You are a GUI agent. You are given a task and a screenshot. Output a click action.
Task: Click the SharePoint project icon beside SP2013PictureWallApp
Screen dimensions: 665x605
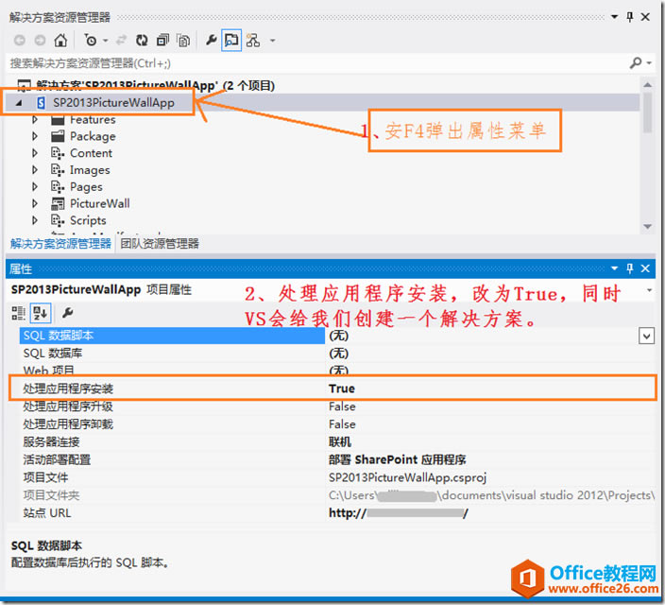pos(41,103)
